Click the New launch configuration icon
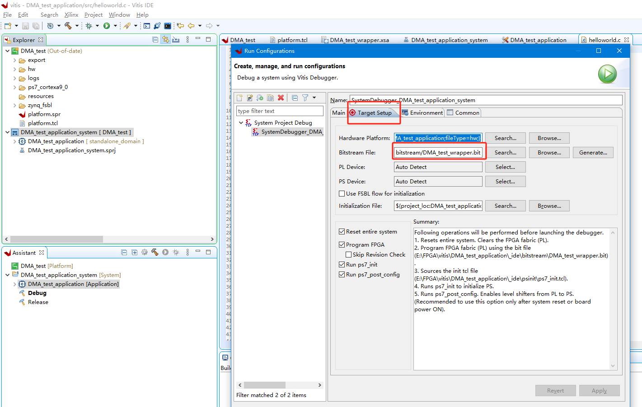Image resolution: width=642 pixels, height=407 pixels. [239, 98]
